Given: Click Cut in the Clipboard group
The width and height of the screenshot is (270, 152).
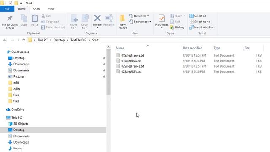Looking at the screenshot, I should coord(46,16).
